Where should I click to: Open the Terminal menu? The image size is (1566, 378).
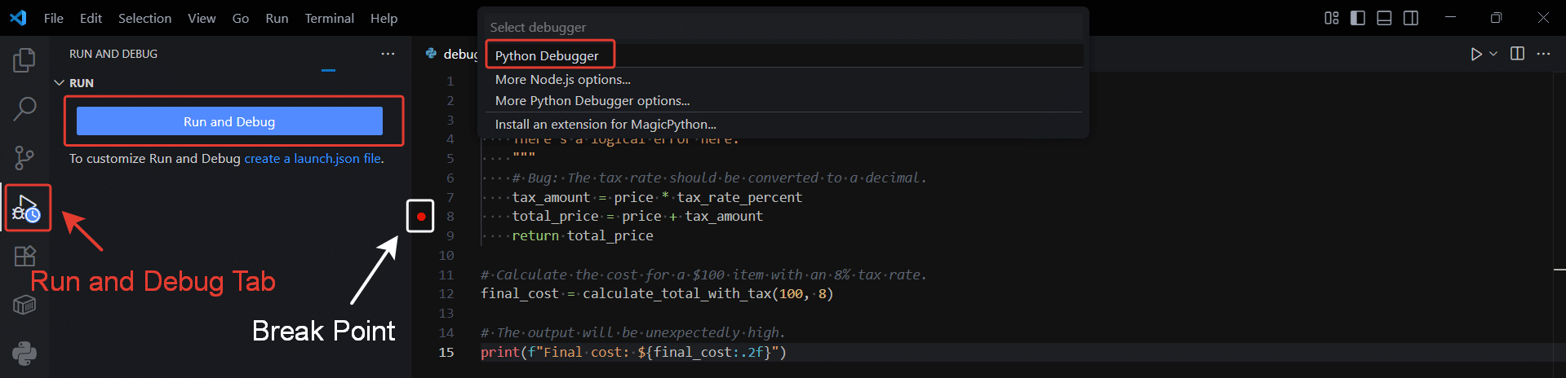(x=329, y=18)
